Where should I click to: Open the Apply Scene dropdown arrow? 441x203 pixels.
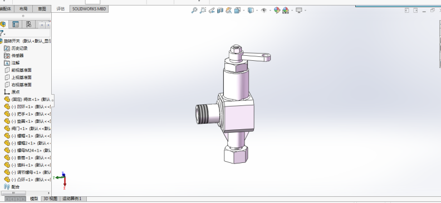[x=292, y=11]
